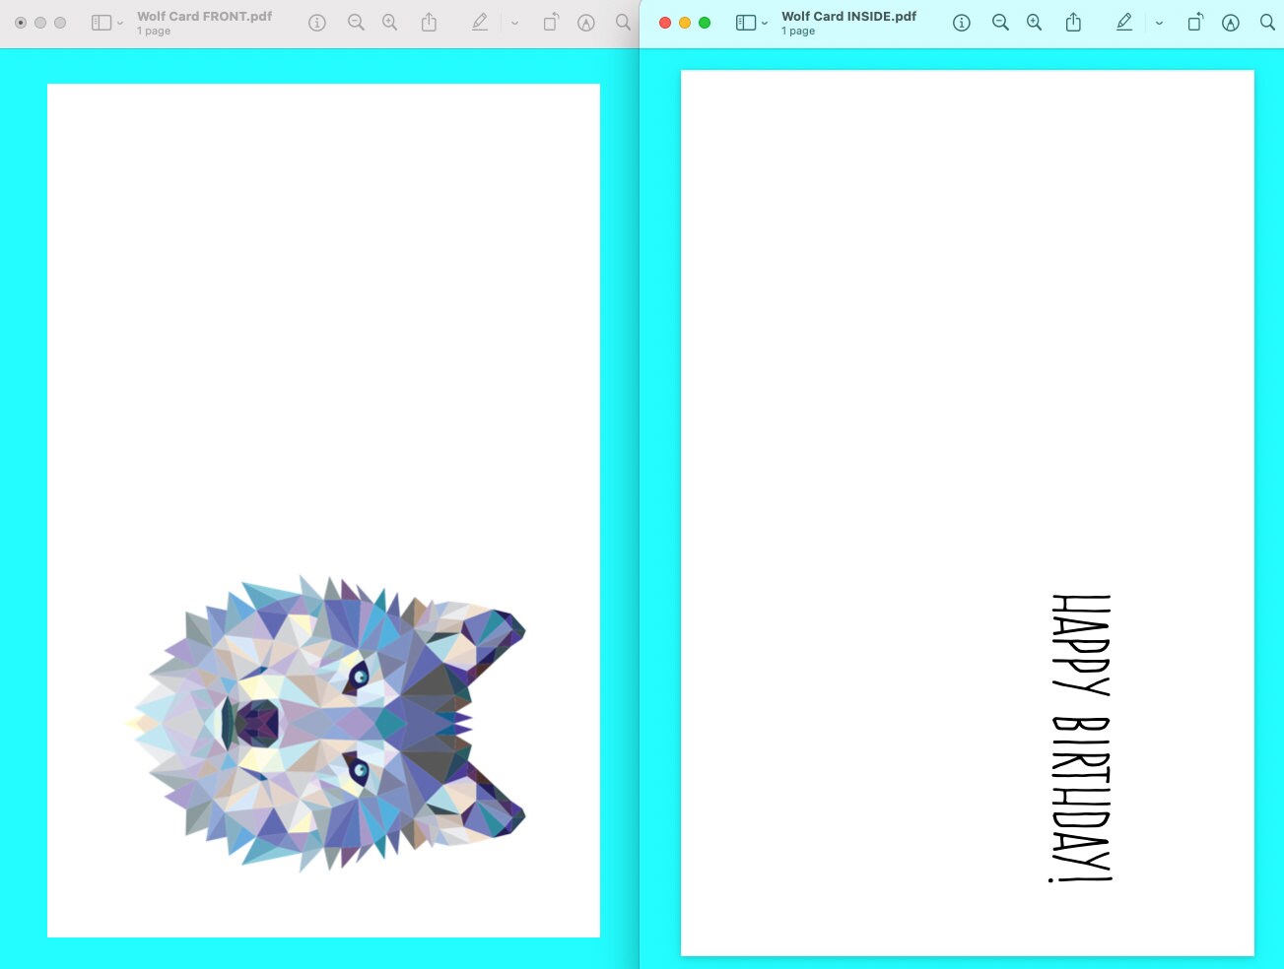Toggle the sidebar in Wolf Card INSIDE window
Screen dimensions: 1284x969
click(747, 22)
